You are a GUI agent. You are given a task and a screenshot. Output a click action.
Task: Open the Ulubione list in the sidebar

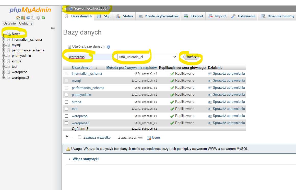tap(26, 24)
